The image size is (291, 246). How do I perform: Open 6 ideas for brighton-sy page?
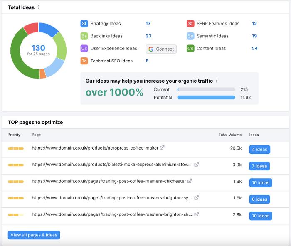coord(260,199)
